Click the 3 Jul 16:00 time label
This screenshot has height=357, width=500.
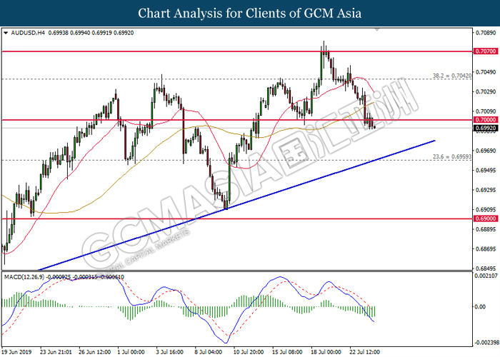(170, 352)
